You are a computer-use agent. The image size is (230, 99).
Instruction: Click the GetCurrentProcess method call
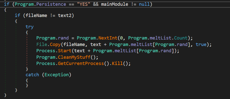[x=81, y=63]
